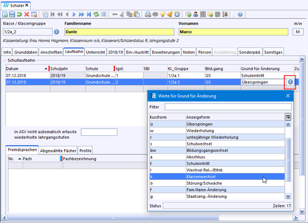The width and height of the screenshot is (308, 223).
Task: Click the printer icon in toolbar
Action: click(148, 15)
